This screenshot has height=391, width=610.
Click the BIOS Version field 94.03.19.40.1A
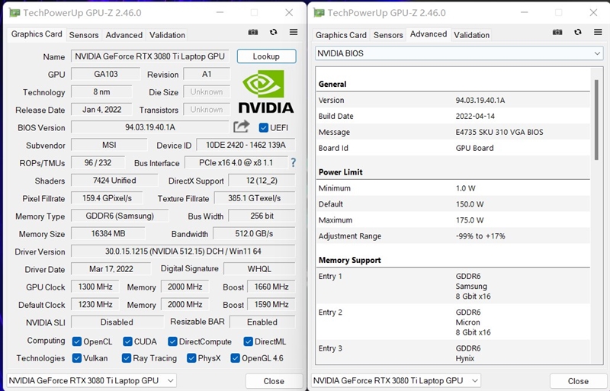150,127
